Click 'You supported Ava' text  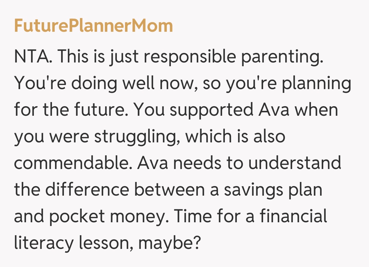(x=212, y=110)
